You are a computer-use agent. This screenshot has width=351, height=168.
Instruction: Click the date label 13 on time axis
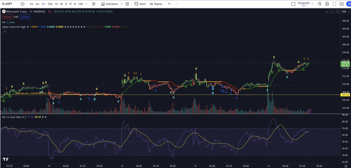[x=49, y=166]
